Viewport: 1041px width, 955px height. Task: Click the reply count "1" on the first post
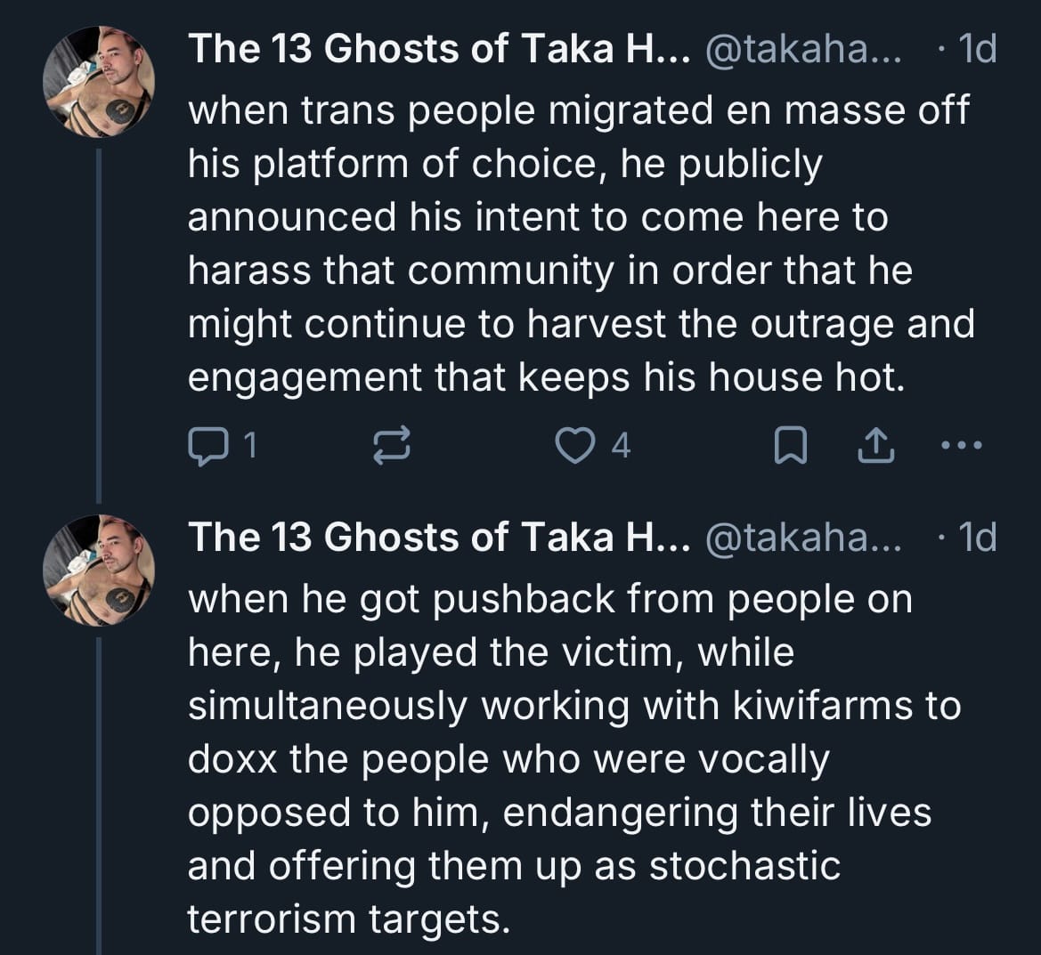click(x=250, y=446)
